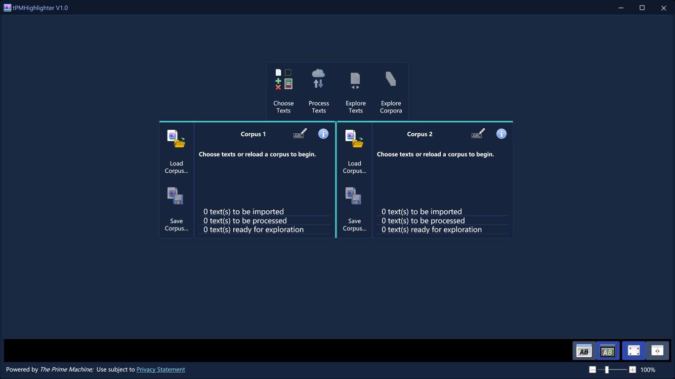The height and width of the screenshot is (379, 675).
Task: Minimize the tPMHighlighter window
Action: tap(621, 7)
